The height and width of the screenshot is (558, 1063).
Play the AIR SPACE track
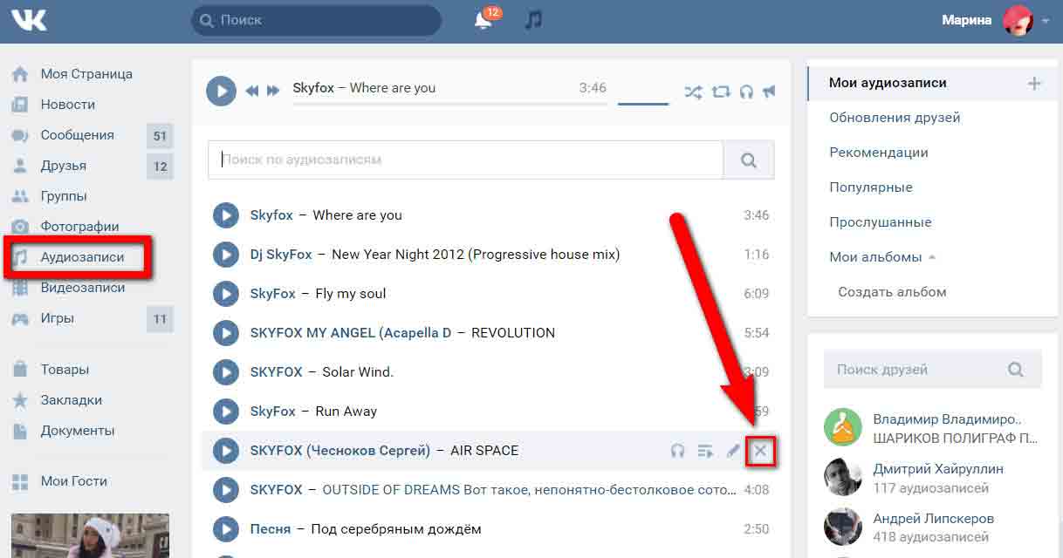click(x=226, y=451)
